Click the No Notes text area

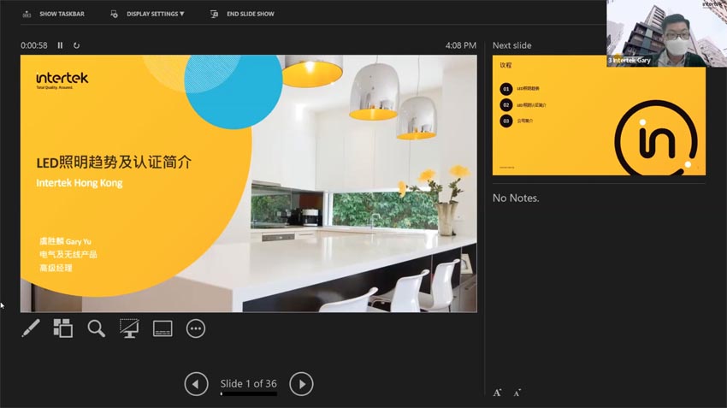coord(516,198)
